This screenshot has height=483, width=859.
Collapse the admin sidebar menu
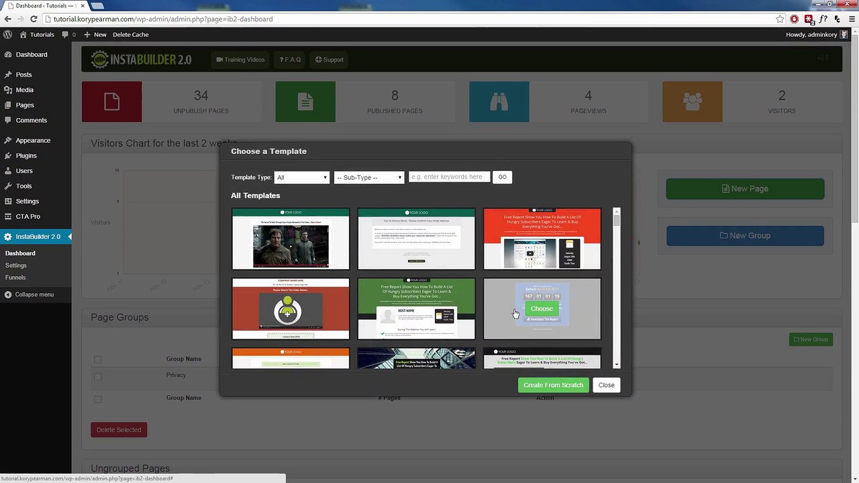pyautogui.click(x=29, y=294)
